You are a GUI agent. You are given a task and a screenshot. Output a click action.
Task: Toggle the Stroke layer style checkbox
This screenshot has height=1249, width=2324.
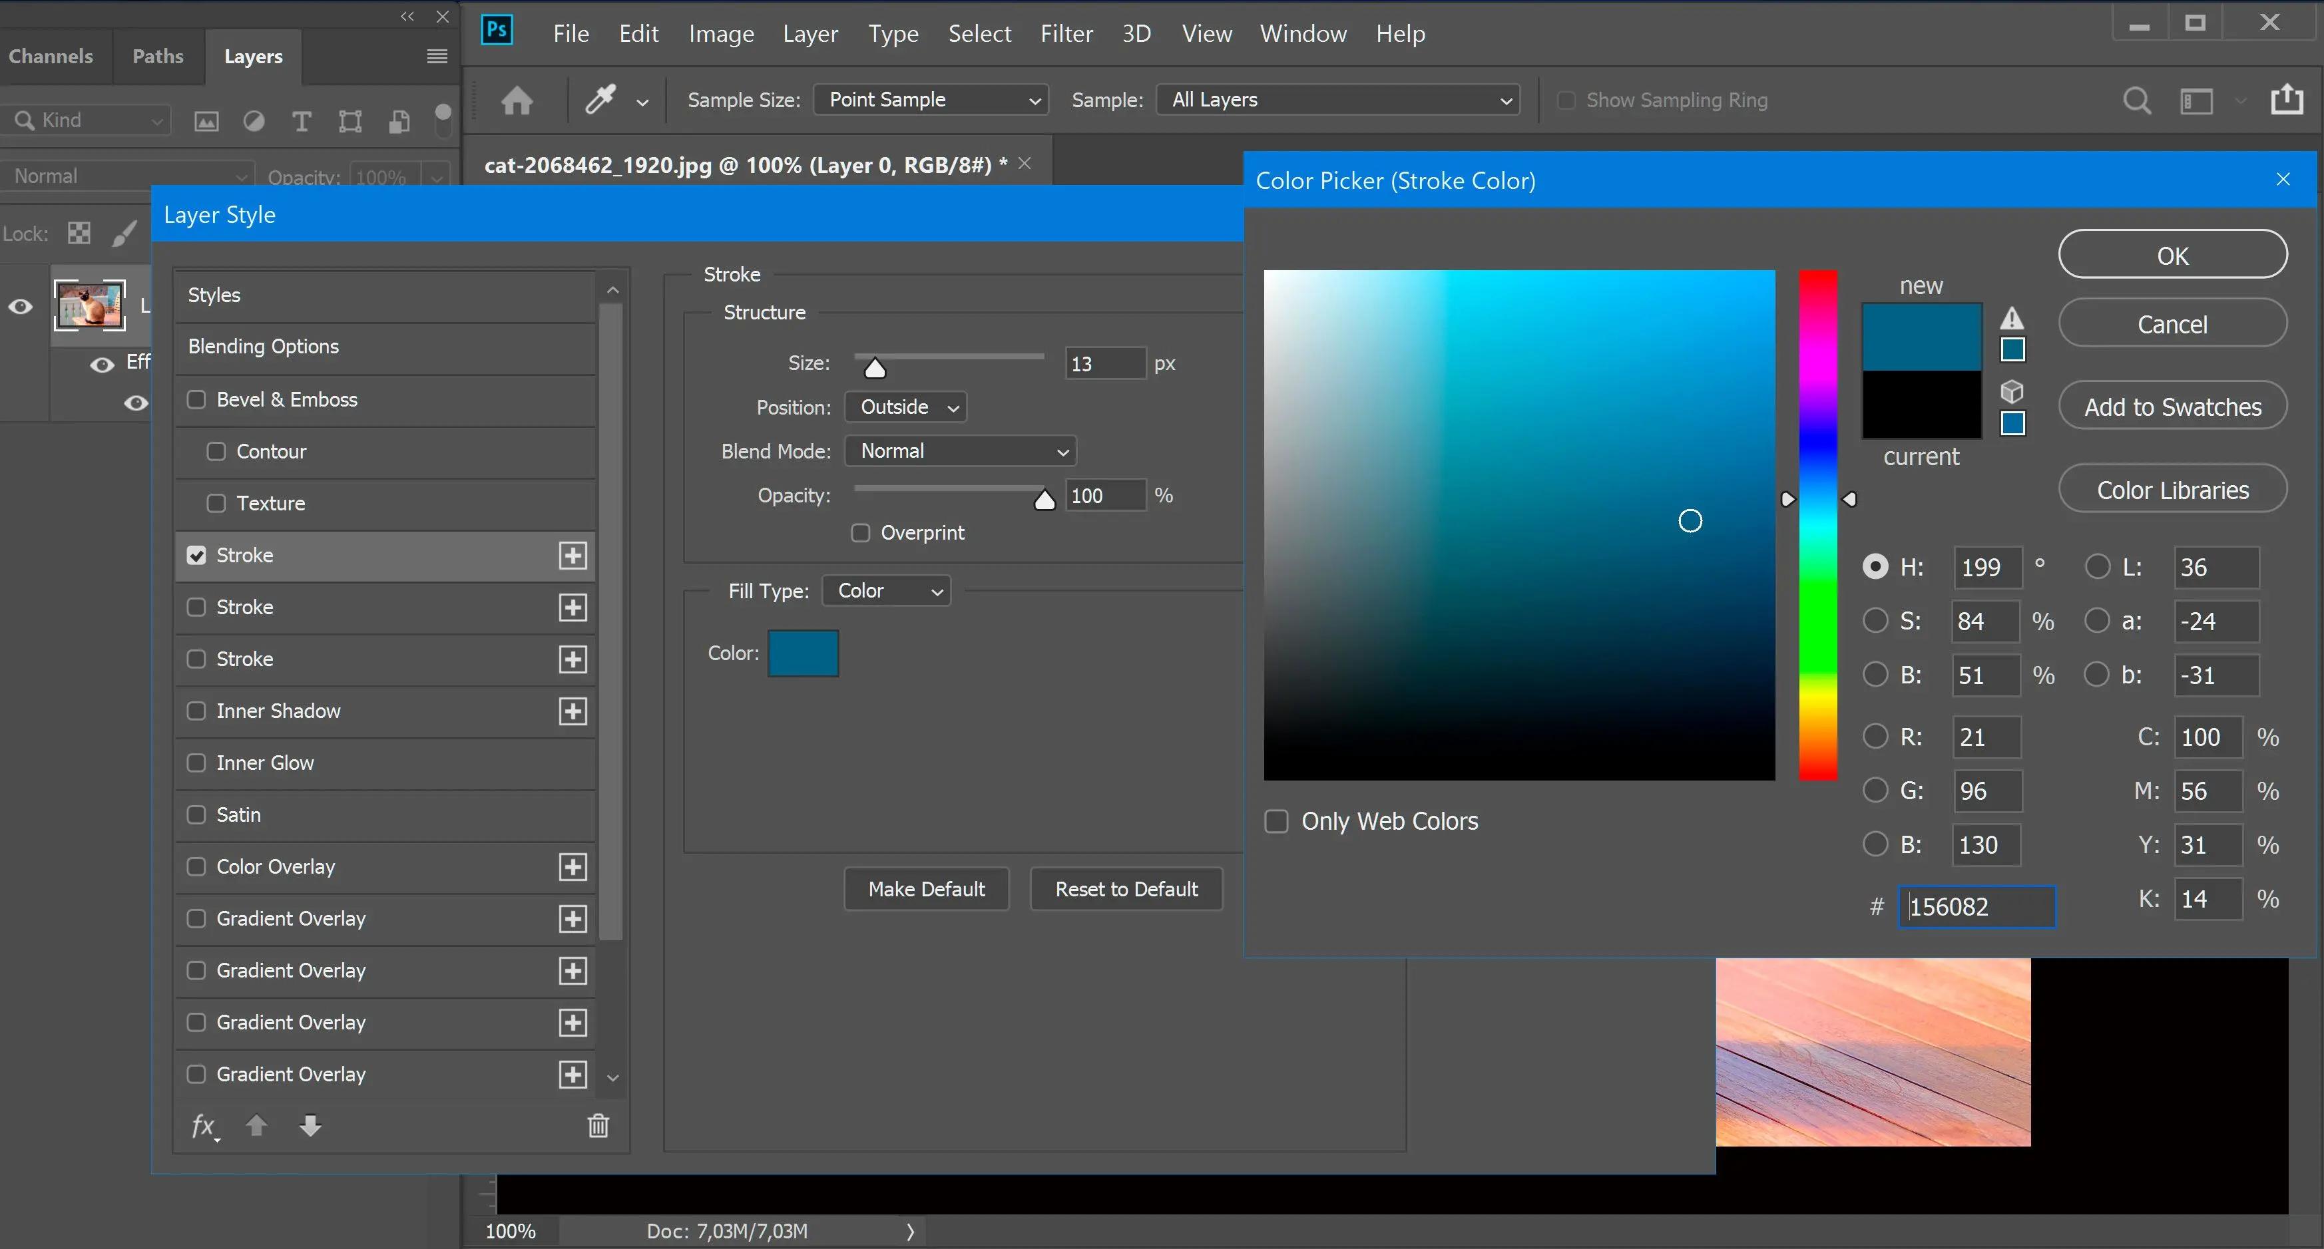(195, 554)
